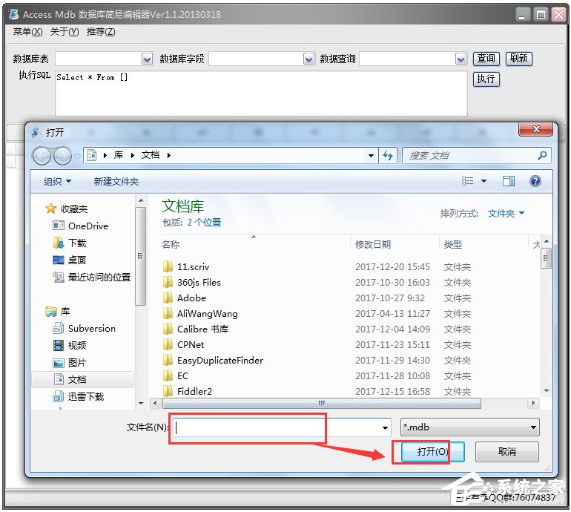Open the Fiddler2 folder icon
Screen dimensions: 571x512
click(168, 391)
